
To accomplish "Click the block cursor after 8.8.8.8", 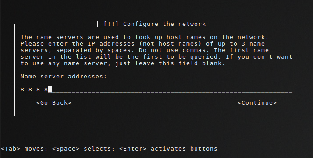I will click(50, 90).
